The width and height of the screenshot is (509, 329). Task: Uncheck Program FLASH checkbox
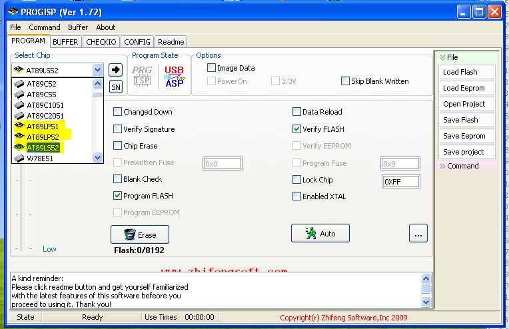[117, 195]
